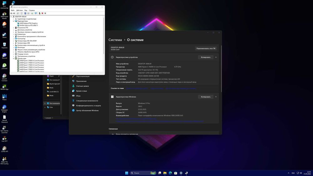The image size is (313, 176).
Task: Open Local disk (C:) in Explorer sidebar
Action: pos(53,92)
